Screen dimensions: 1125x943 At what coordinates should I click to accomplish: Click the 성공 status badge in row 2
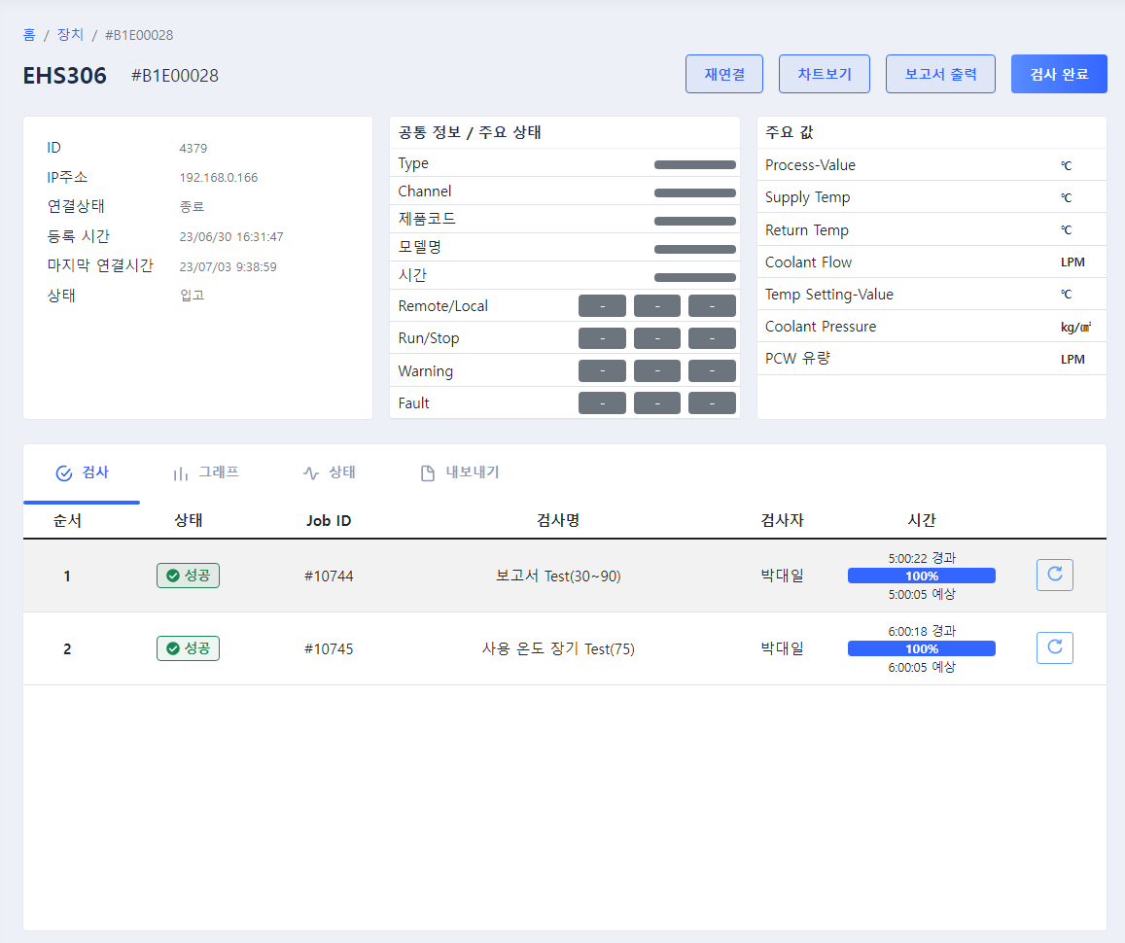click(188, 649)
